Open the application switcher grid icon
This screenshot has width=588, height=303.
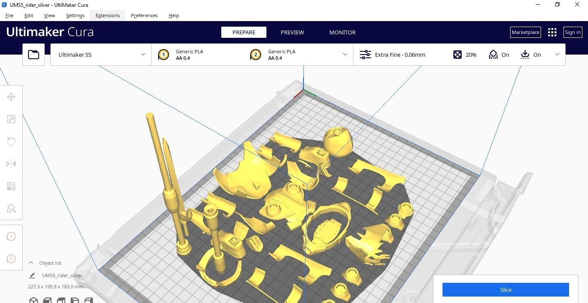coord(552,32)
